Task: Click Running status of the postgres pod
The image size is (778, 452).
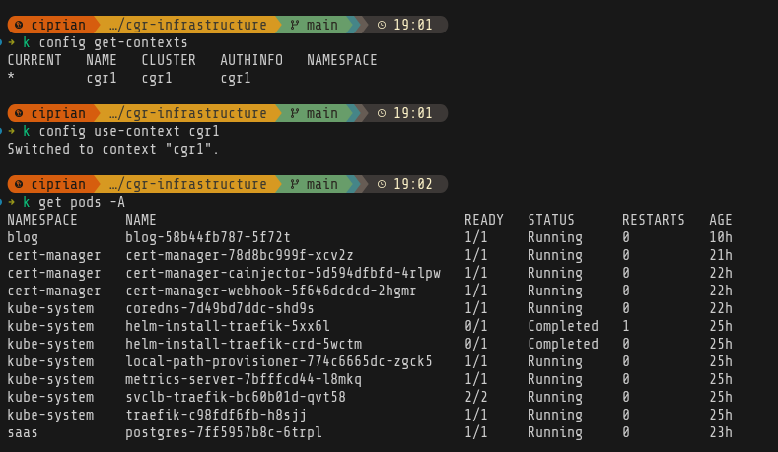Action: [x=555, y=432]
